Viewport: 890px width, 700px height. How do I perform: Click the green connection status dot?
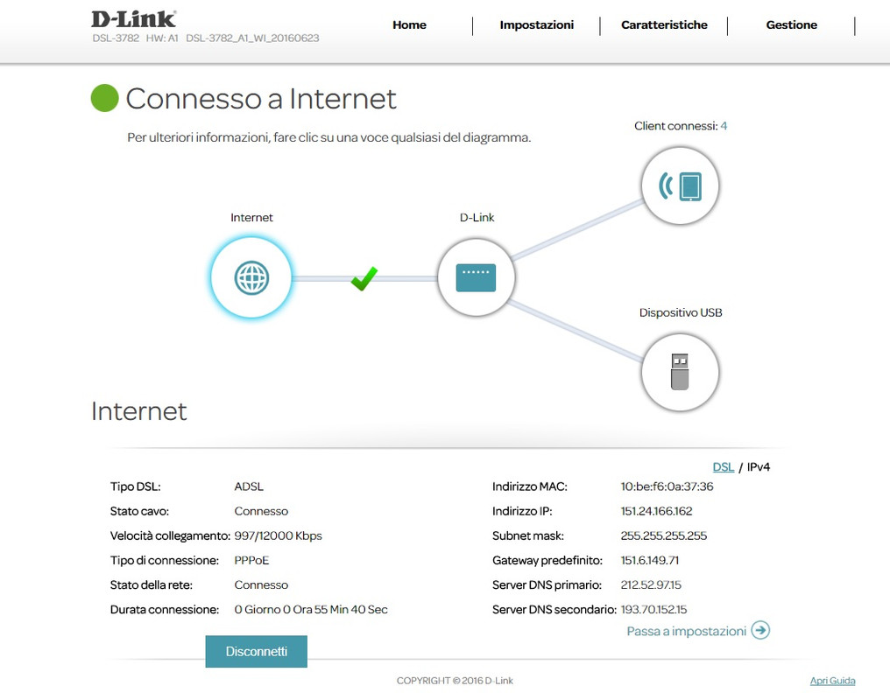click(x=104, y=98)
